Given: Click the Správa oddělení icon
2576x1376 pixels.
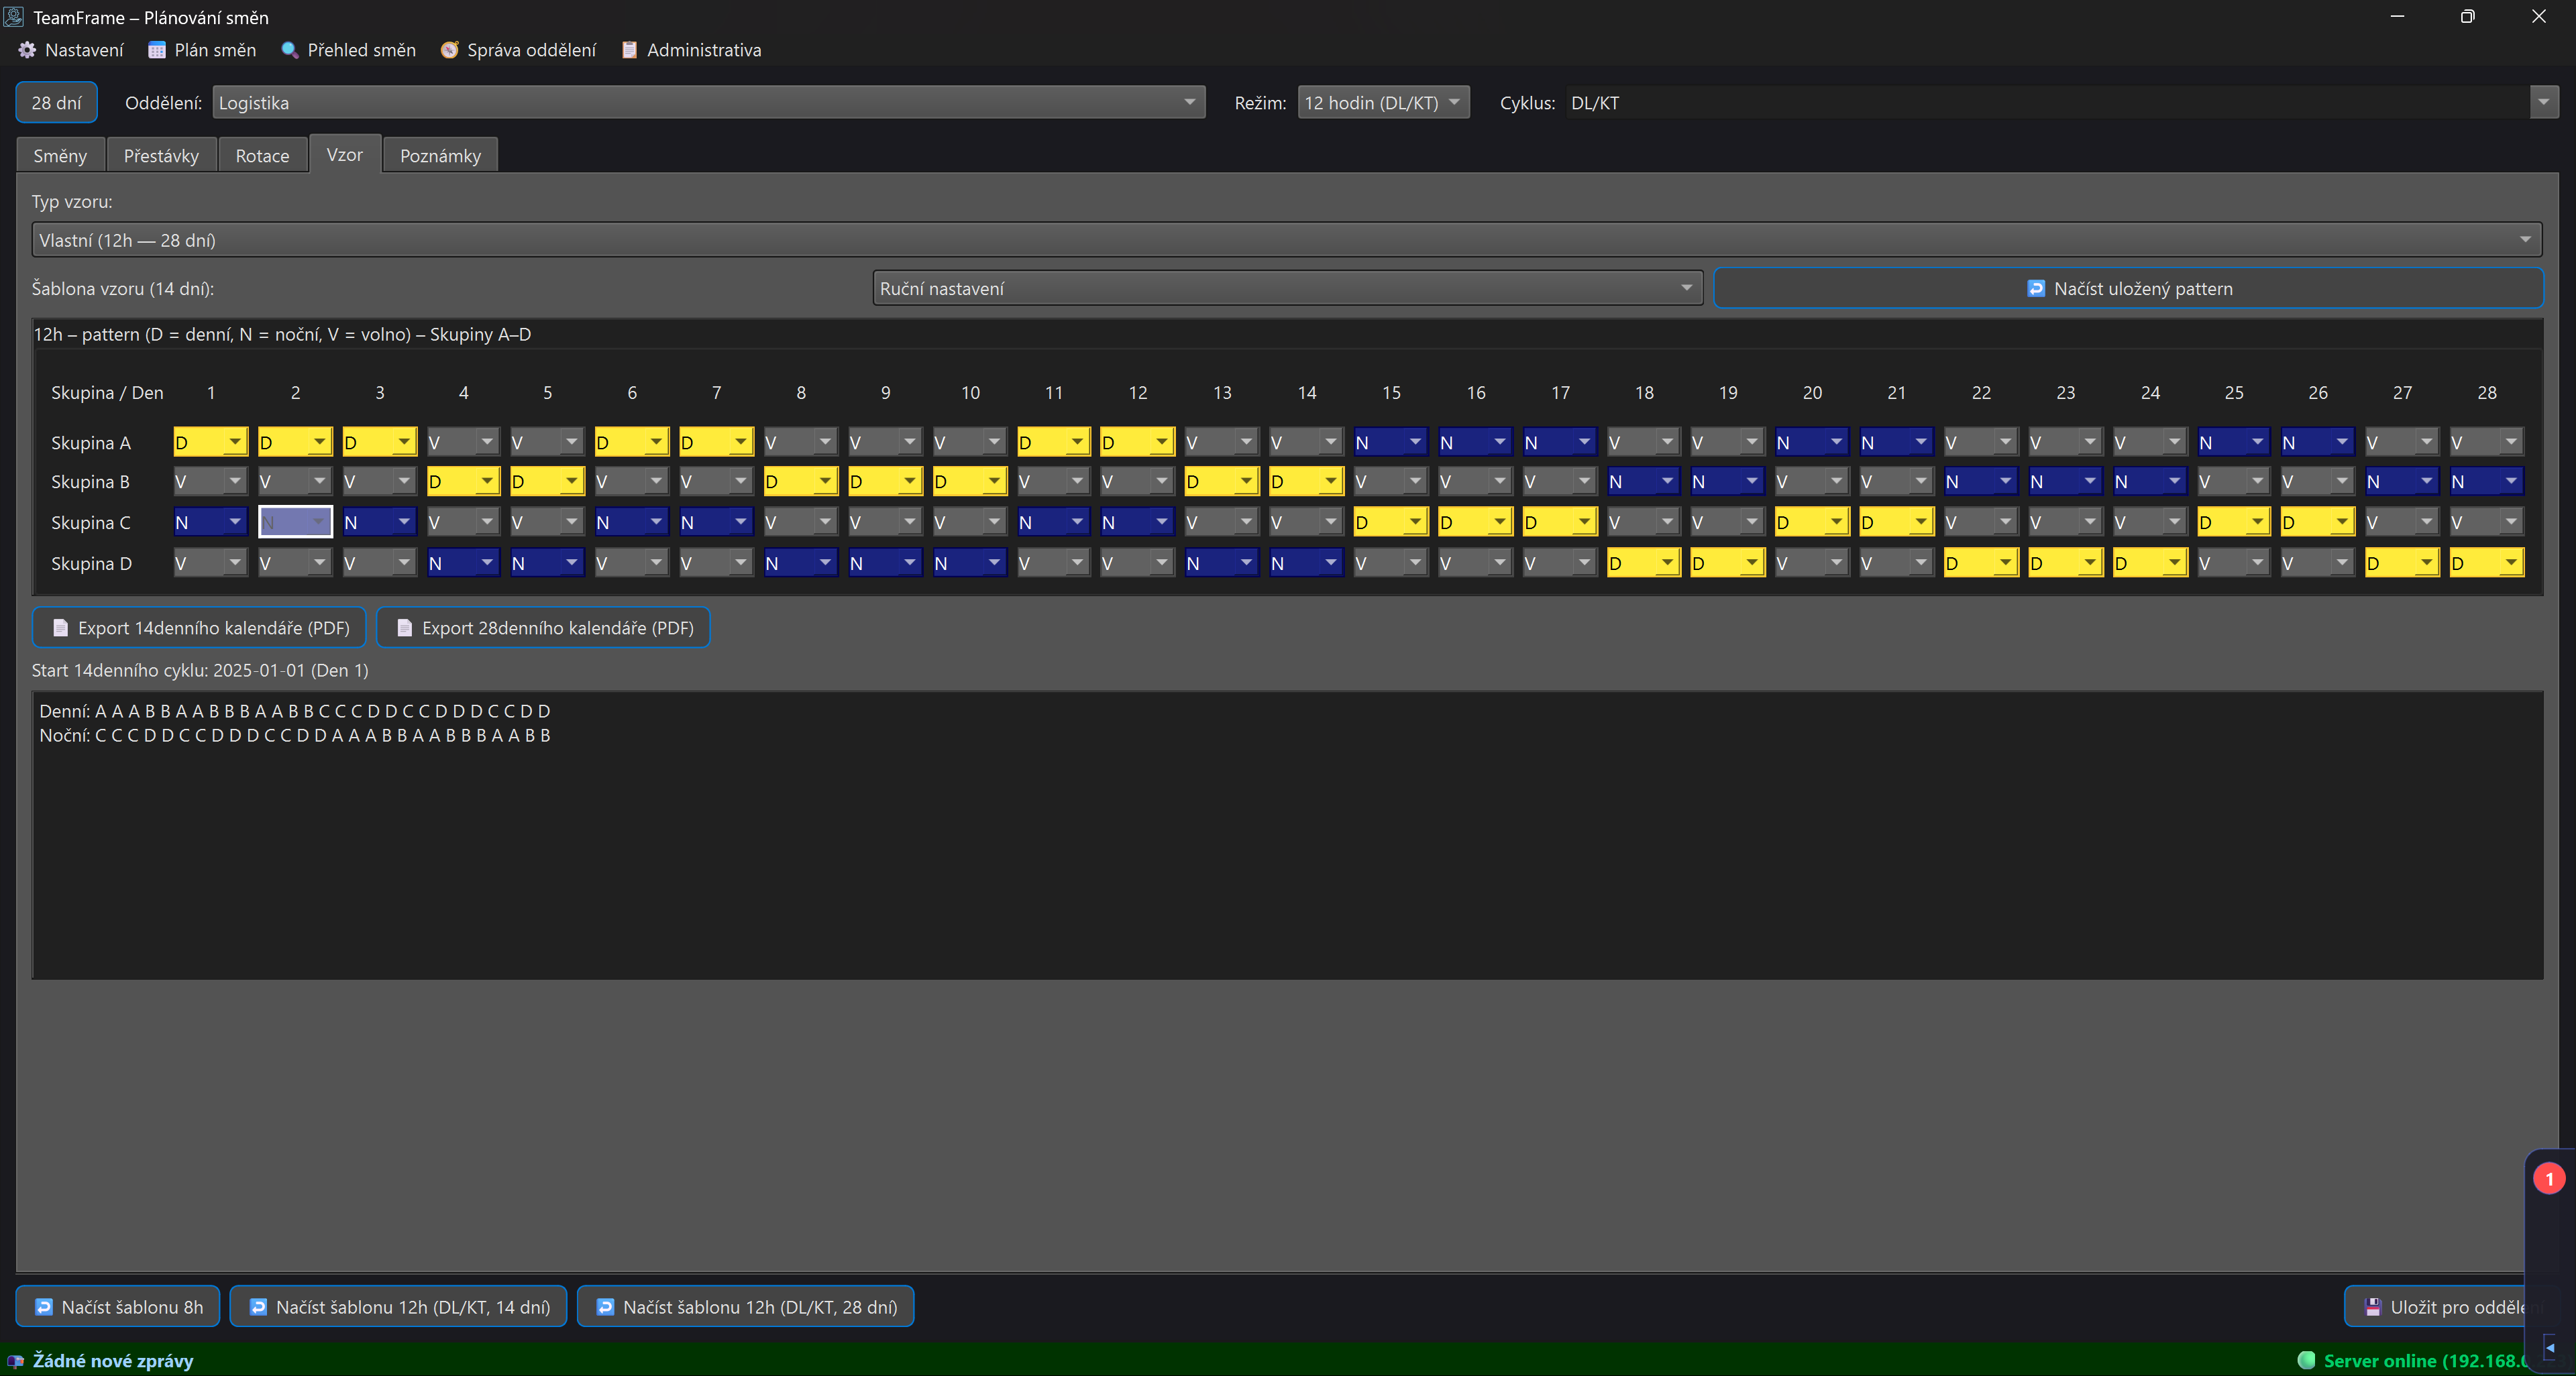Looking at the screenshot, I should coord(450,50).
